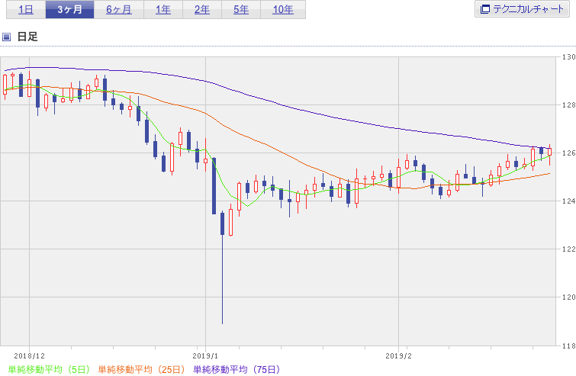Open the テクニカルチャート button
This screenshot has width=576, height=376.
[522, 9]
